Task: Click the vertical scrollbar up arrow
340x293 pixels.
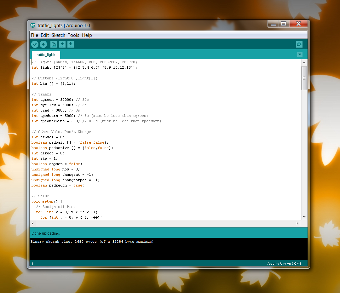Action: click(304, 62)
